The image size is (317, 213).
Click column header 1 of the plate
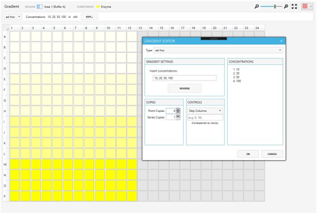point(15,28)
